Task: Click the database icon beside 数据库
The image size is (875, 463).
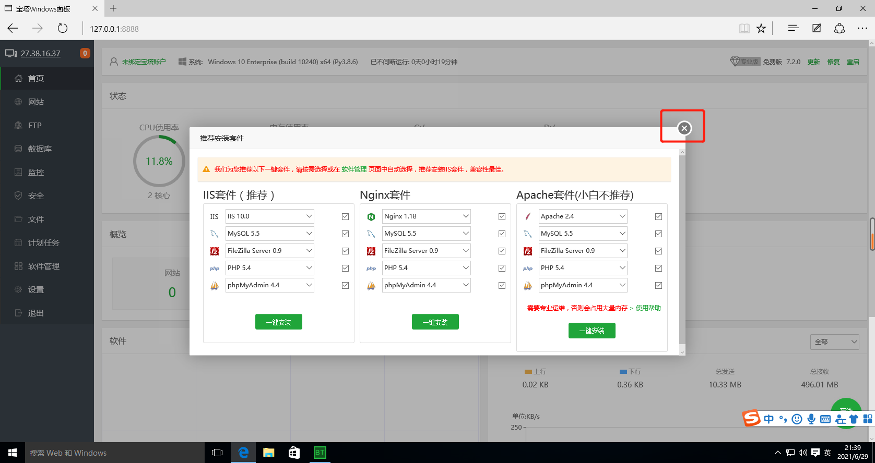Action: 18,149
